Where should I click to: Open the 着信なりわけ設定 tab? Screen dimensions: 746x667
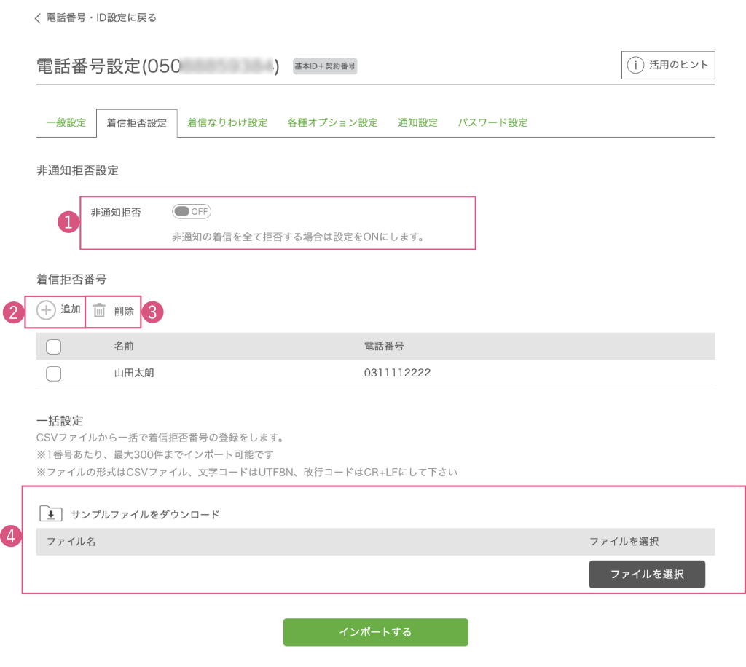[x=227, y=122]
